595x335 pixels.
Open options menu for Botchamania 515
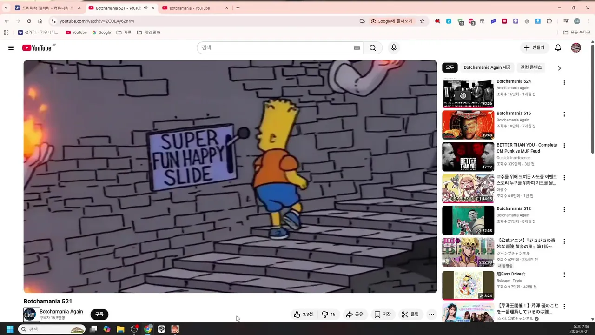click(x=564, y=114)
